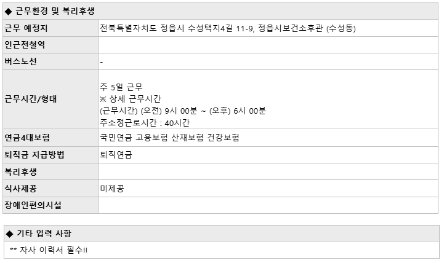Screen dimensions: 444x263
Task: Select the 근무 예정지 address text
Action: (228, 28)
